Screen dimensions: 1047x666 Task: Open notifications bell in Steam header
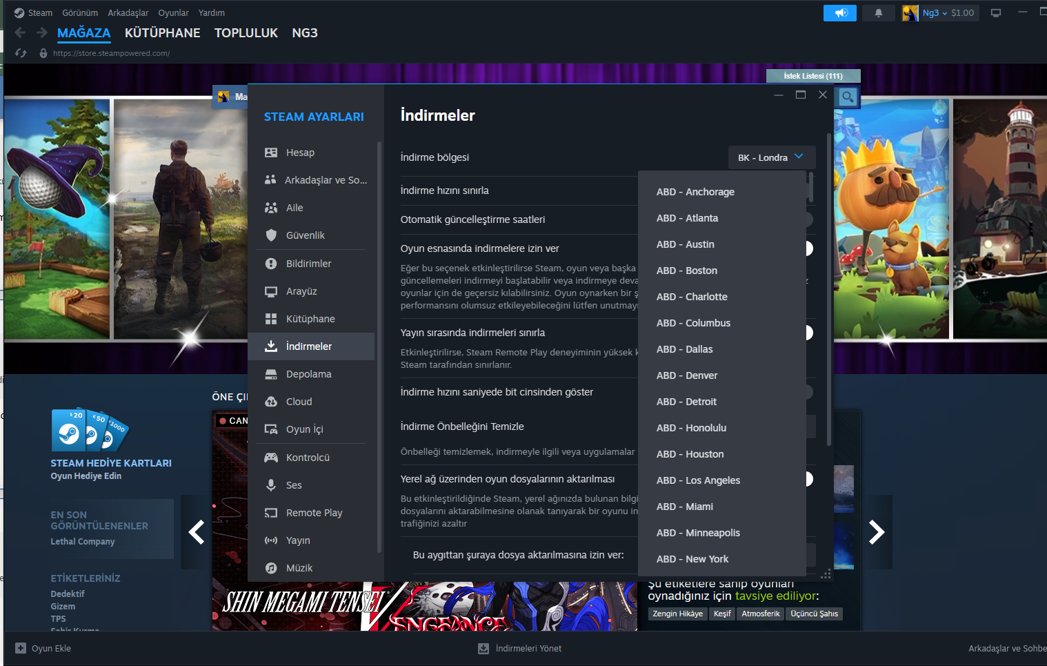pos(879,13)
